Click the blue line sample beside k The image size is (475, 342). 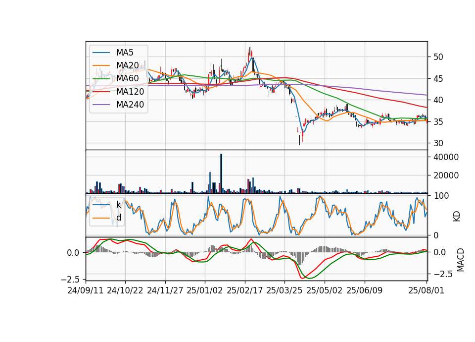[x=101, y=205]
